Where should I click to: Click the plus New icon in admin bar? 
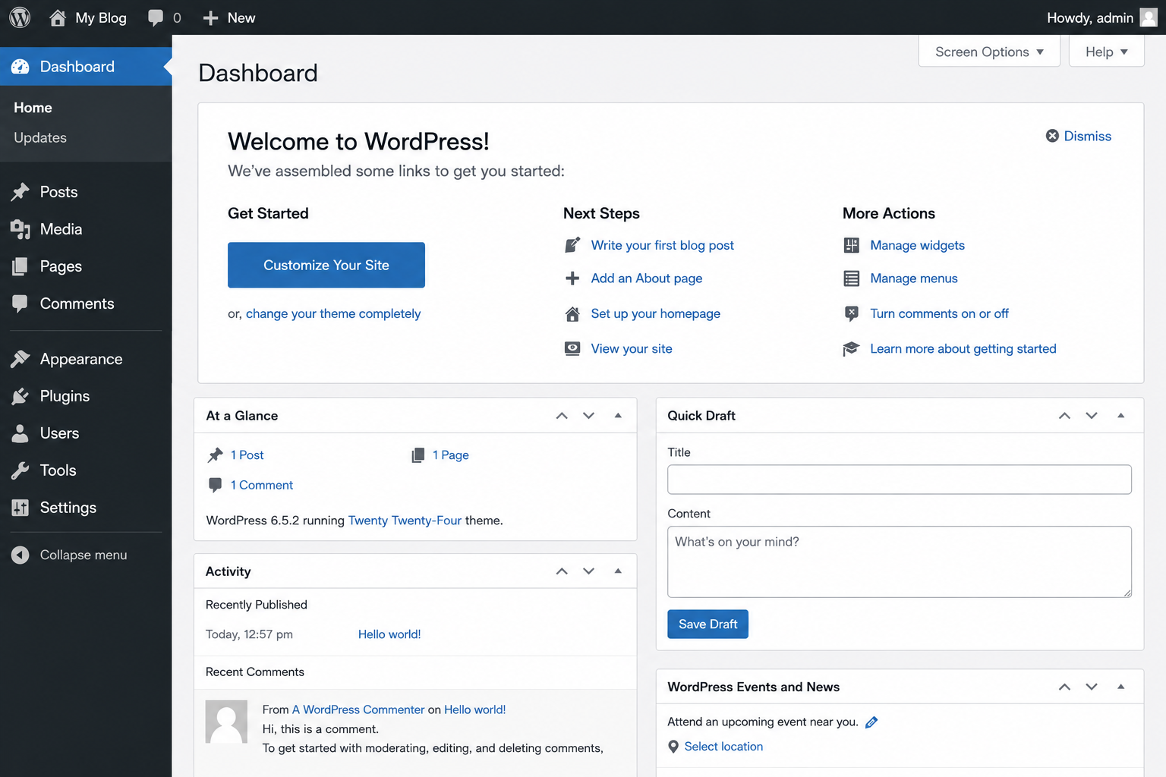point(210,18)
